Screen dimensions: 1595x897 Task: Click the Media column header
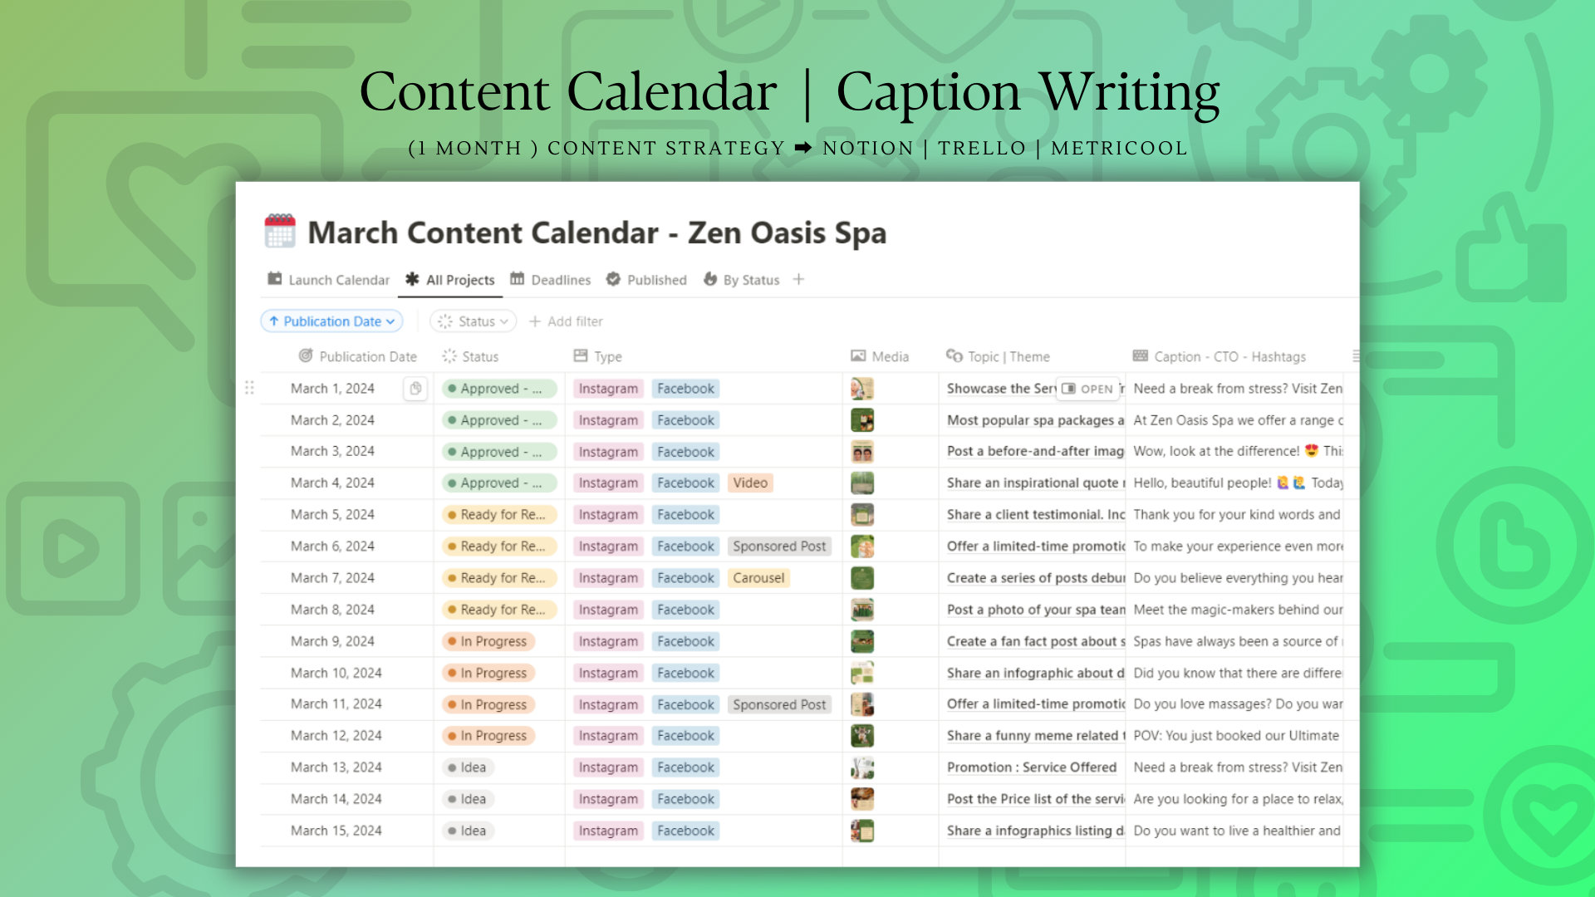(880, 356)
